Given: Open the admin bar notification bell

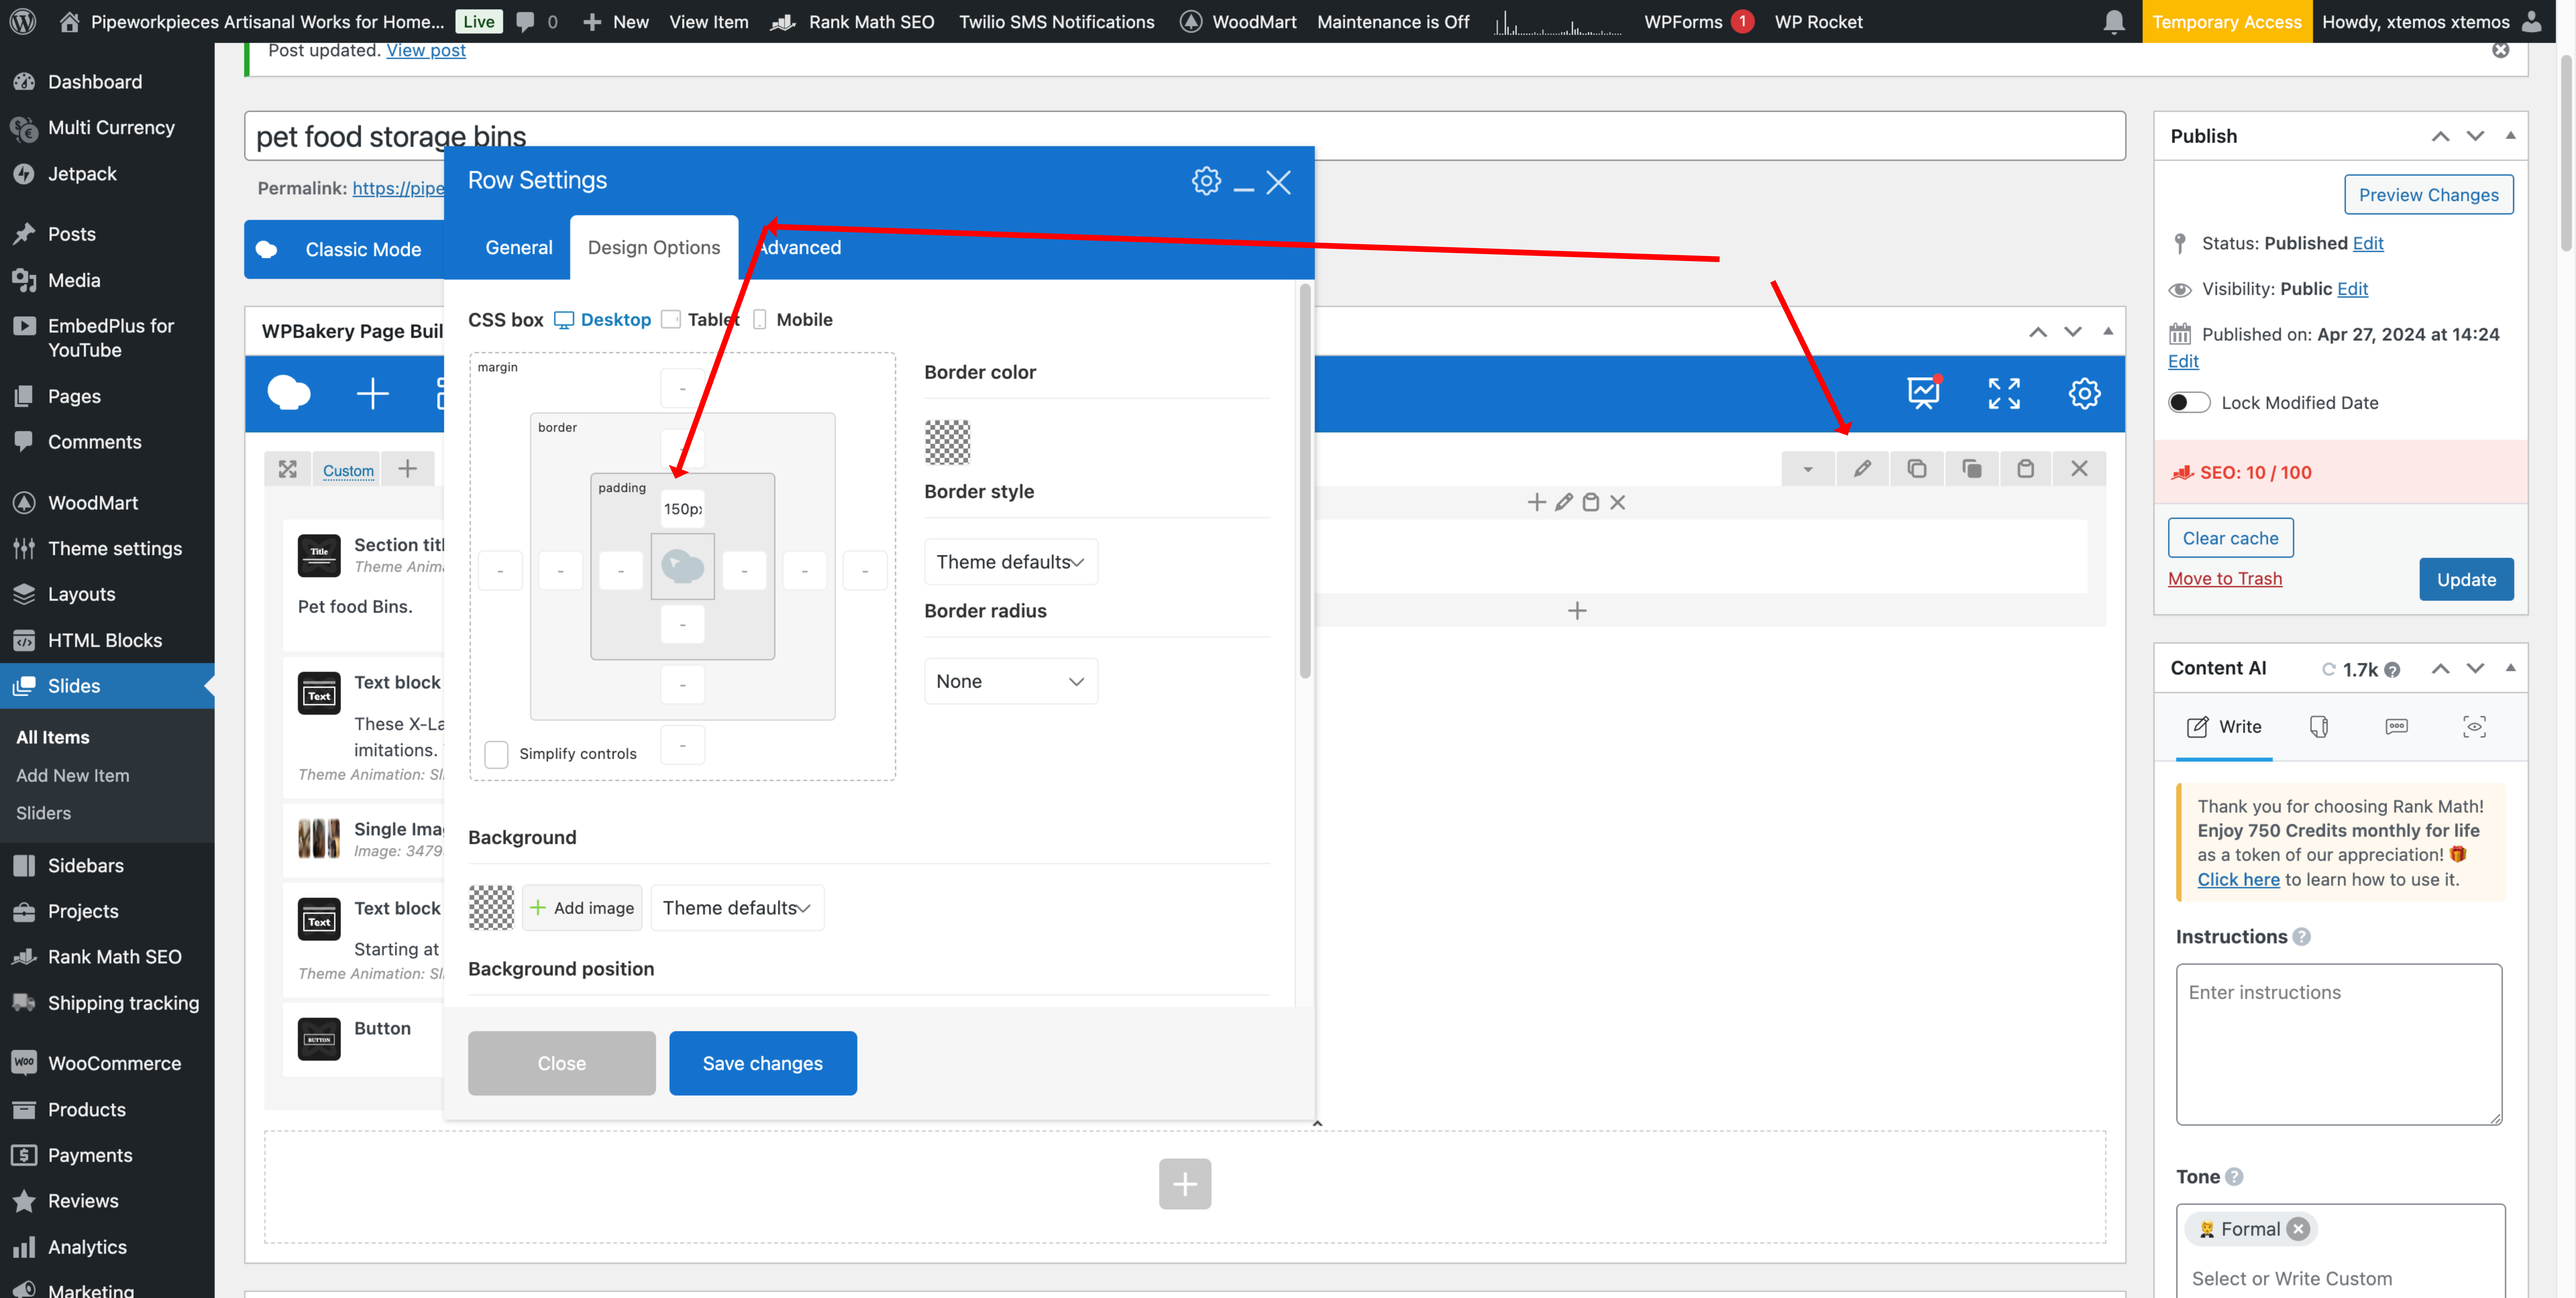Looking at the screenshot, I should (x=2114, y=22).
